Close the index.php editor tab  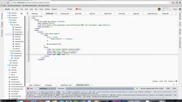point(42,14)
